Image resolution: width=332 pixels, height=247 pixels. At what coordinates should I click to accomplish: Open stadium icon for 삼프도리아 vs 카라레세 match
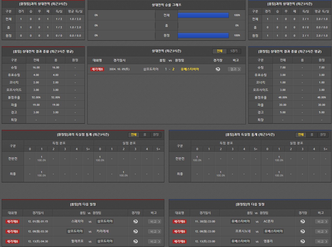(136, 231)
